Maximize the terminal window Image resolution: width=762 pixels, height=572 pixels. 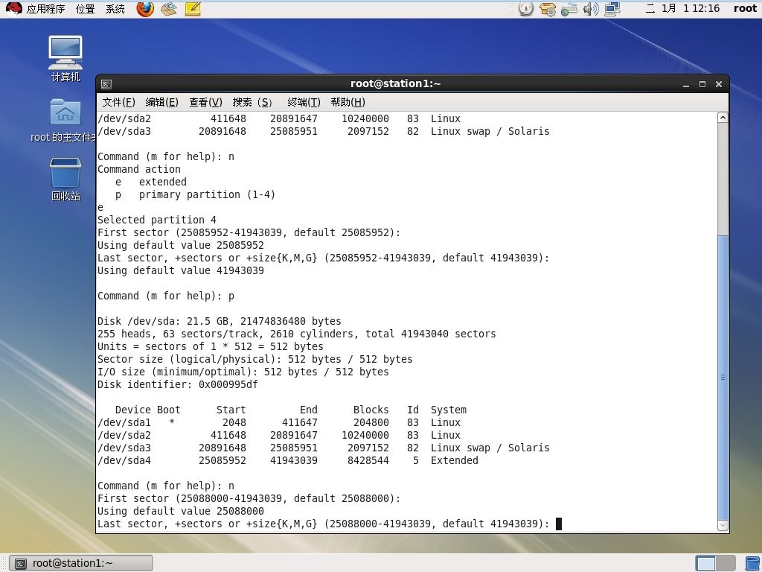pos(702,85)
